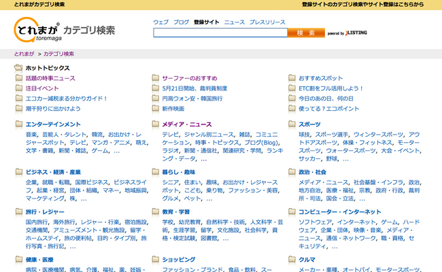Viewport: 442px width, 272px height.
Task: Open the おすすめスポット topic link
Action: tap(320, 78)
